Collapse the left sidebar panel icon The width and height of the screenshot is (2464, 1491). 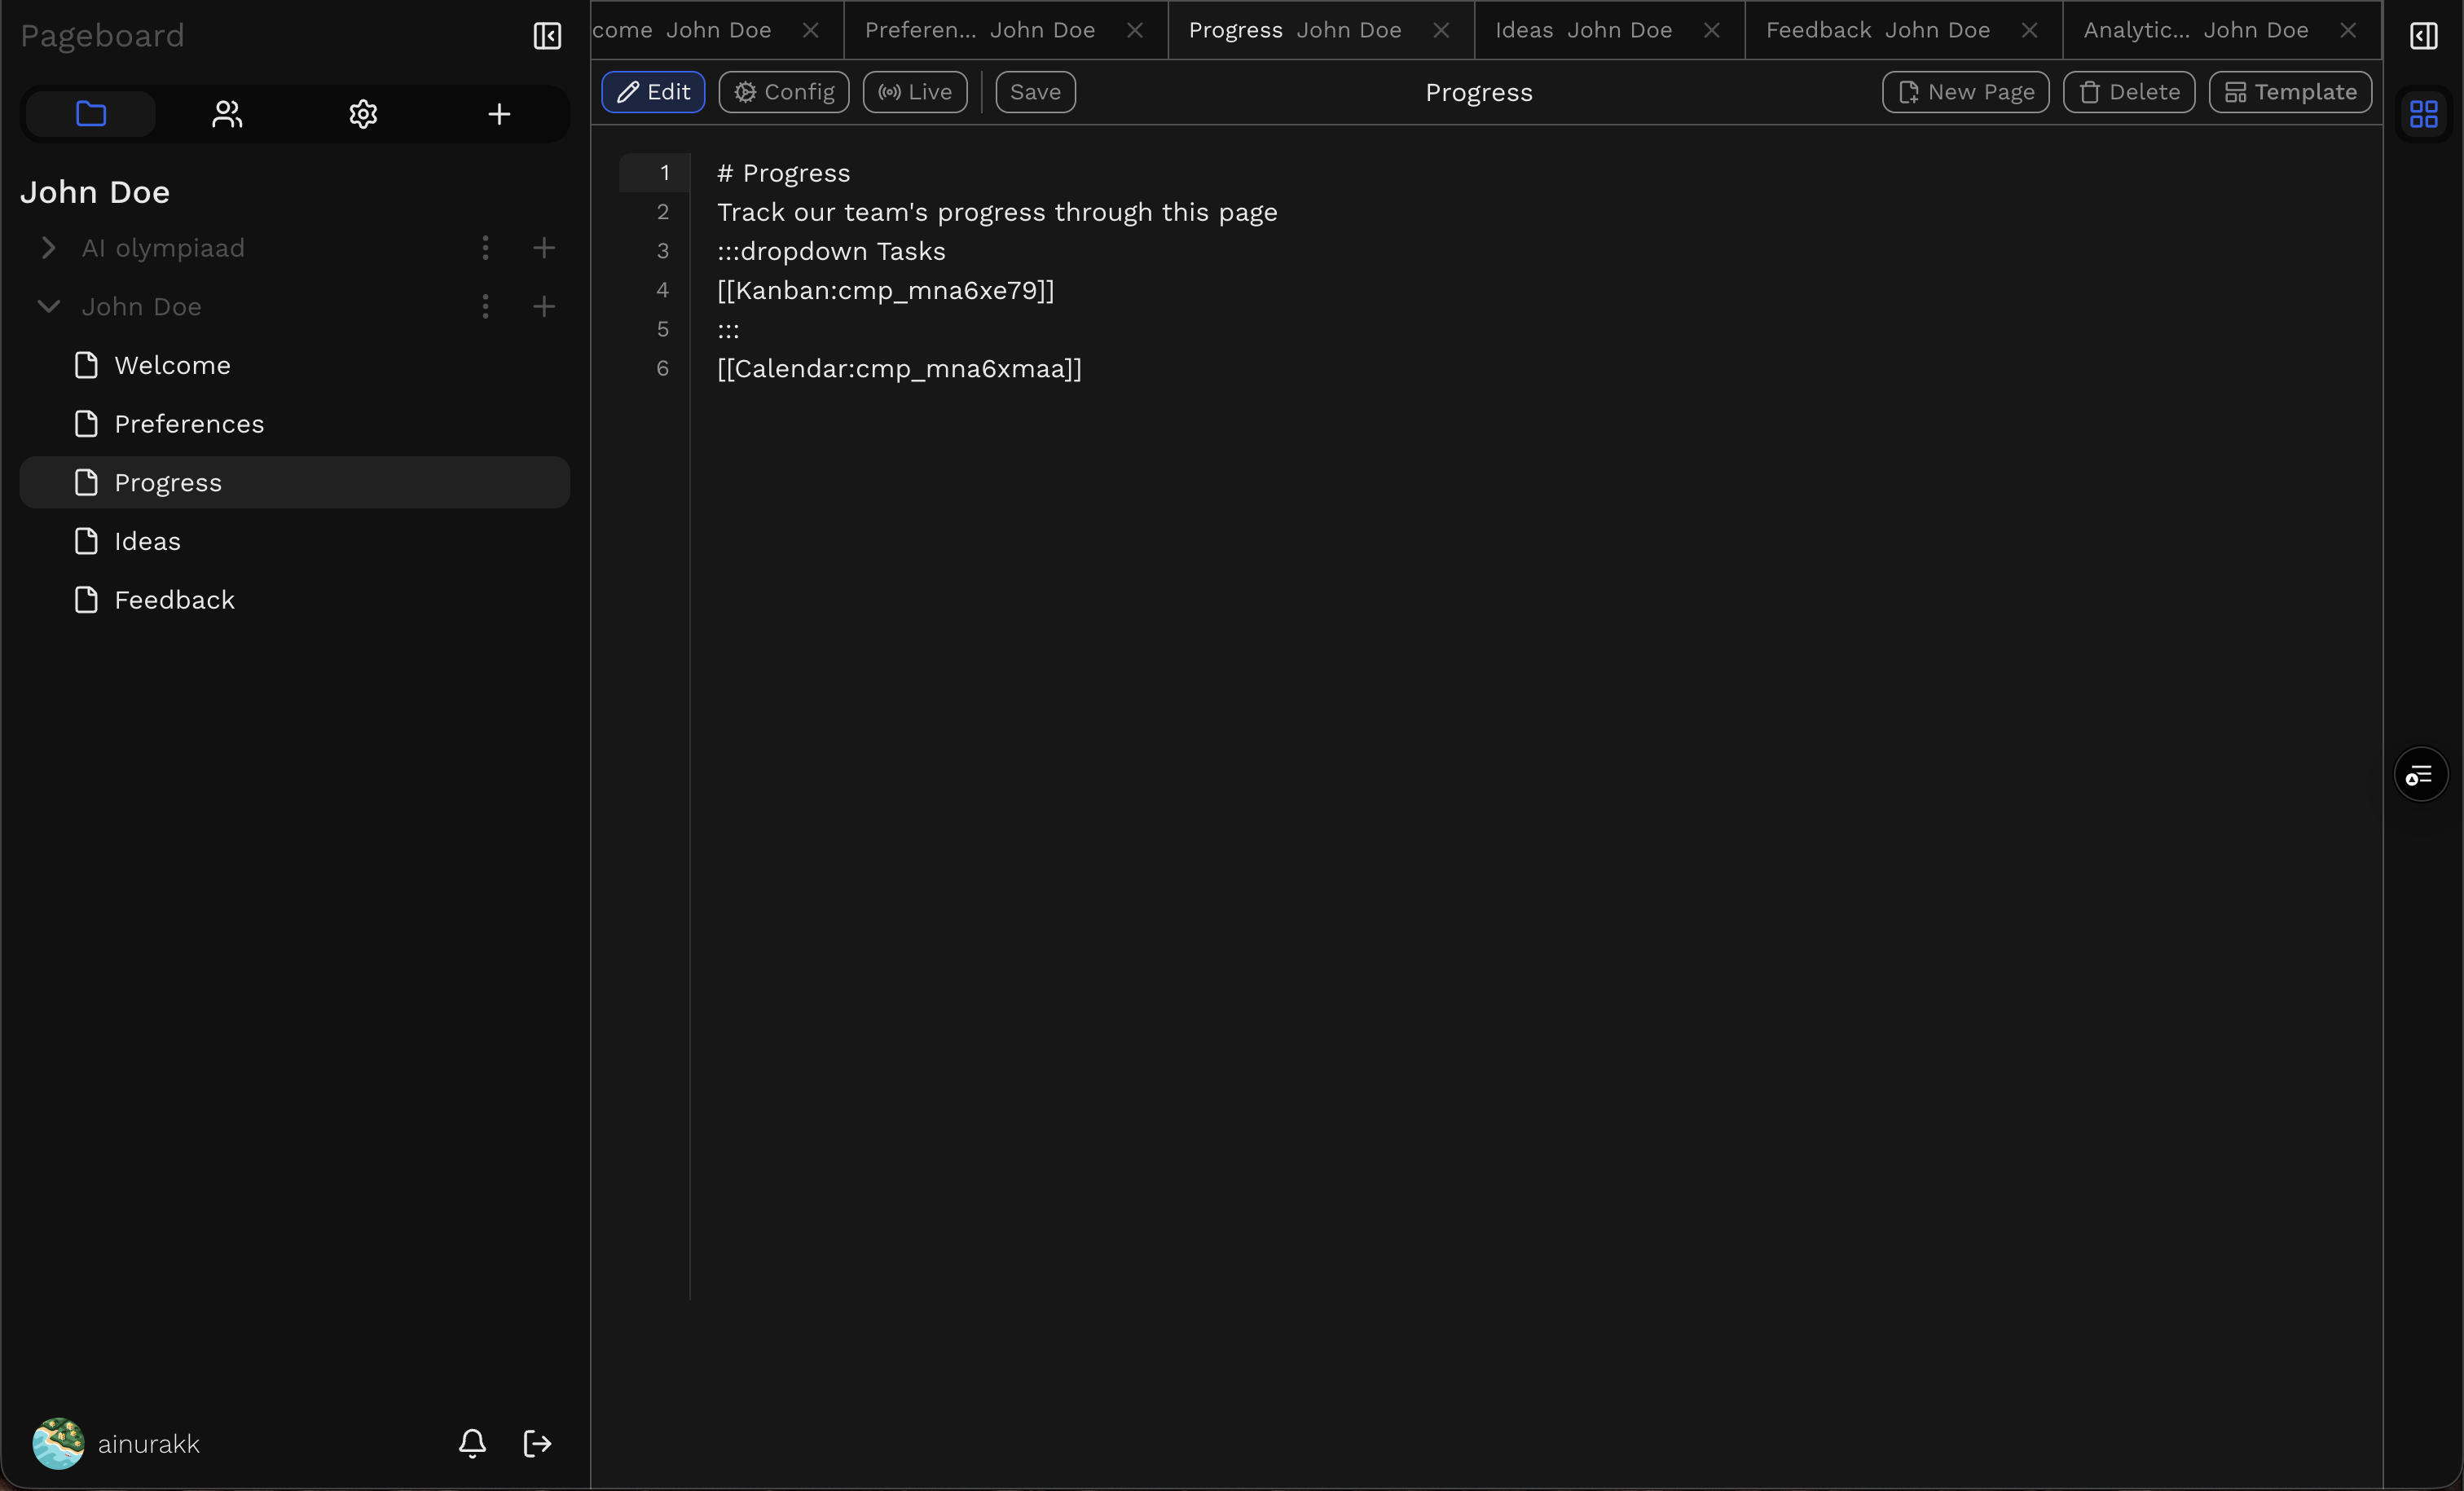click(x=547, y=36)
